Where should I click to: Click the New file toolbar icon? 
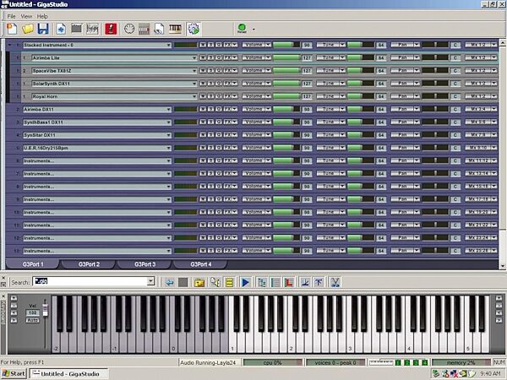tap(12, 29)
